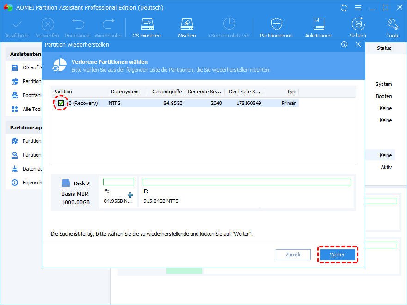Click the Daten wipe broom sidebar icon

click(15, 169)
